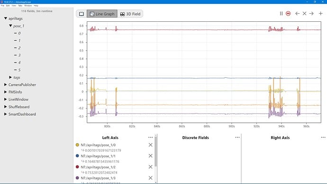
Task: Click value 0.007017039167123179
Action: tap(103, 150)
